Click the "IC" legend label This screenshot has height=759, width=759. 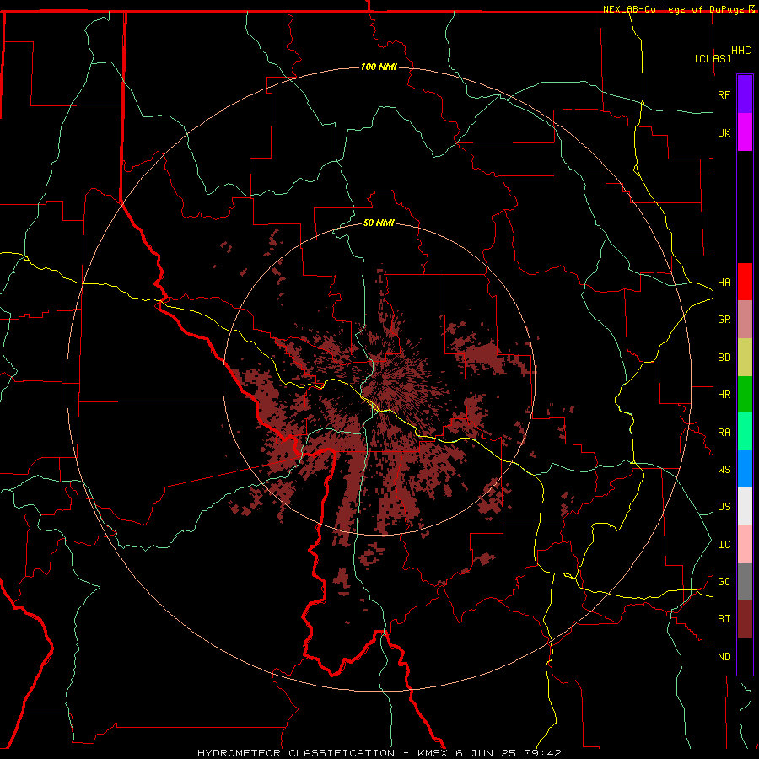pos(724,545)
